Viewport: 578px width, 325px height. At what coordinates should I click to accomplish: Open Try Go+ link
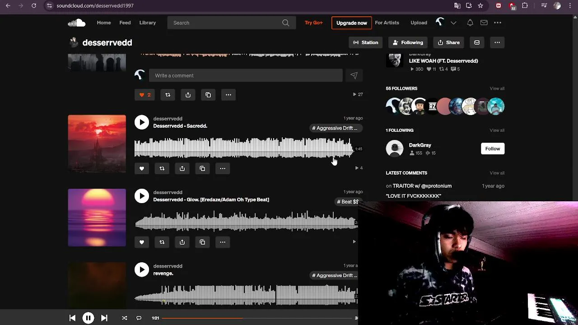314,23
